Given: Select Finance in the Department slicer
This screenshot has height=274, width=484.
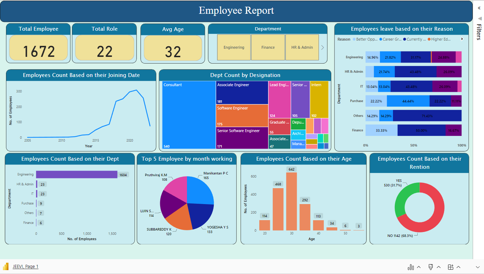Looking at the screenshot, I should (x=268, y=47).
